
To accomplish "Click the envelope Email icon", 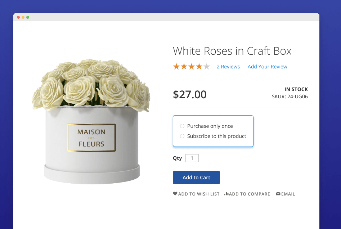I will click(x=278, y=194).
